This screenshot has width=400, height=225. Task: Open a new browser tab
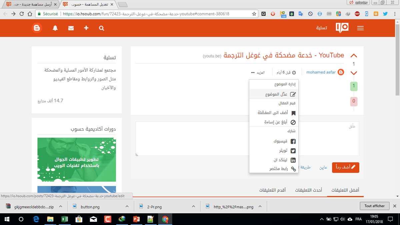(x=123, y=4)
